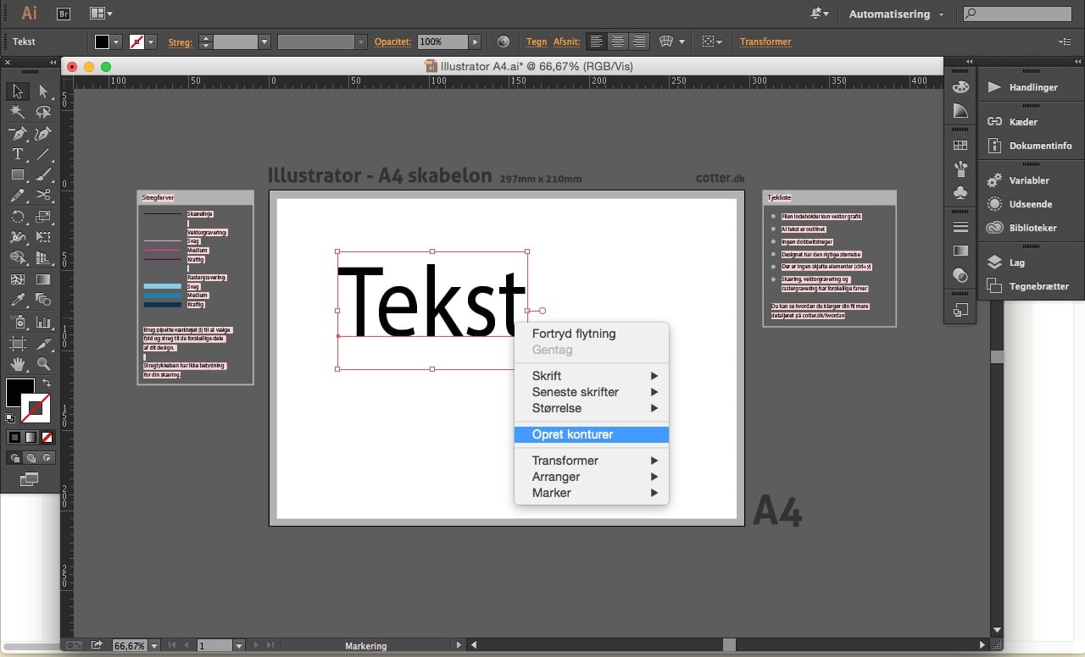Viewport: 1085px width, 657px height.
Task: Open the zoom level dropdown at bottom
Action: 153,645
